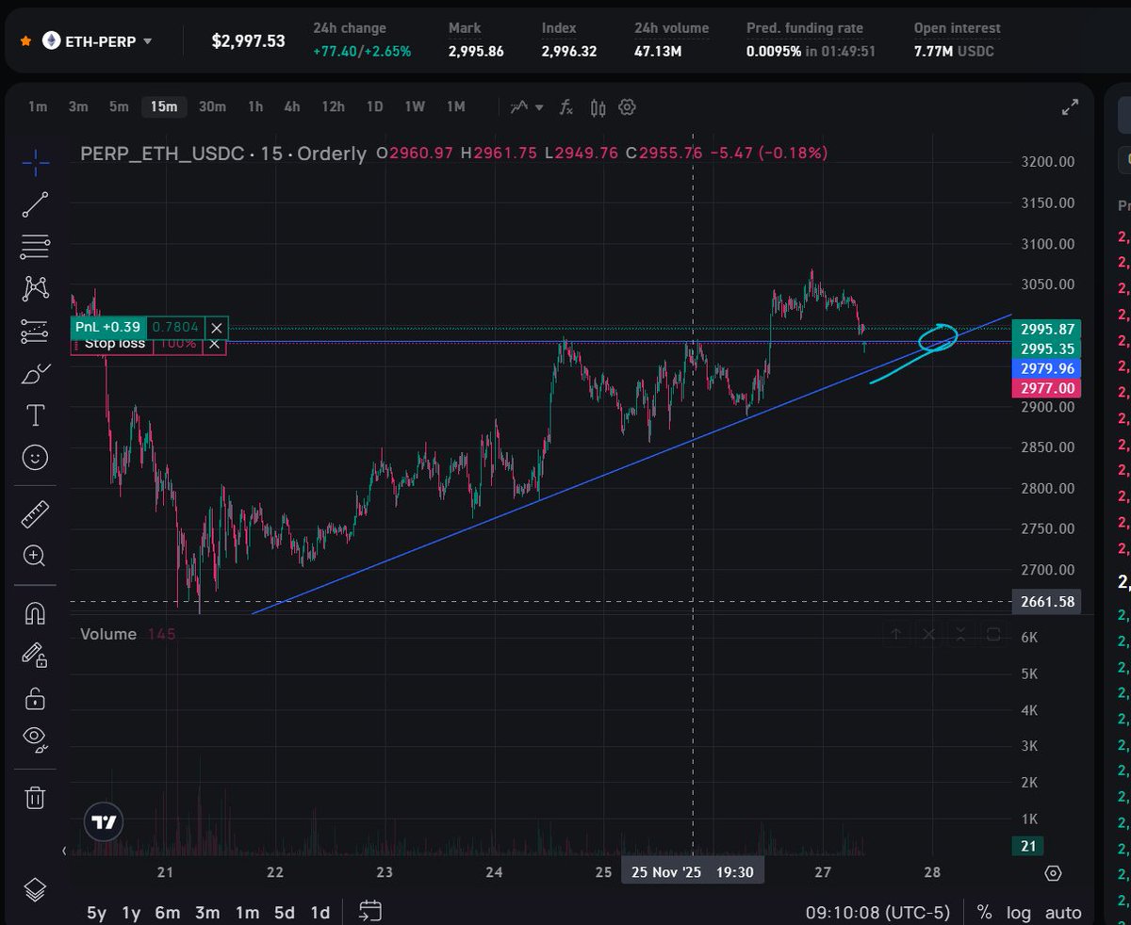Screen dimensions: 1131x925
Task: Collapse the Volume pane chevrons
Action: point(960,634)
